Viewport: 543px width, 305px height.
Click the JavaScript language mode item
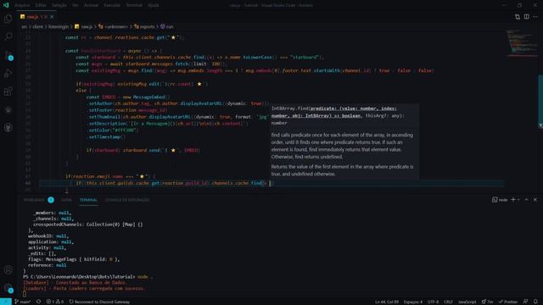(x=467, y=302)
